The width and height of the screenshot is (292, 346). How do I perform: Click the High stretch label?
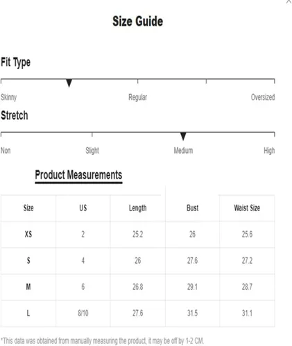(269, 150)
